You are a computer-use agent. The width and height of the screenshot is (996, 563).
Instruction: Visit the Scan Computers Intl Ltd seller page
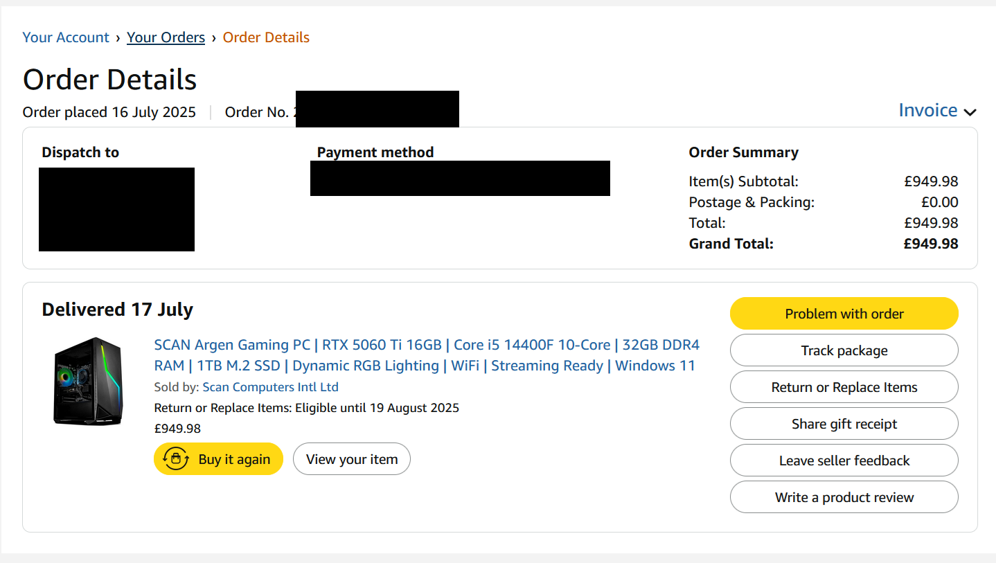pos(270,387)
